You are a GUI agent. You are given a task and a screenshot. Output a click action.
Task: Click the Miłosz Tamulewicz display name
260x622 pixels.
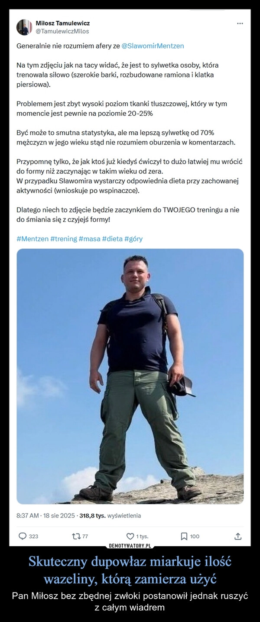(62, 23)
